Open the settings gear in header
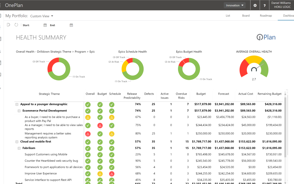The height and width of the screenshot is (184, 294). coord(255,5)
